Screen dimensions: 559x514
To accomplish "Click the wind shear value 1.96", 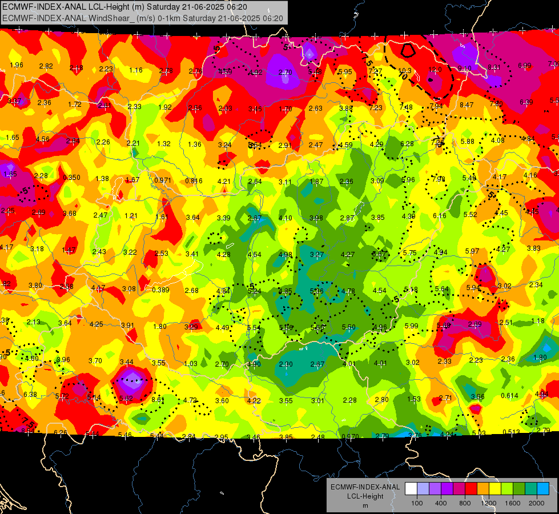I will [x=17, y=65].
